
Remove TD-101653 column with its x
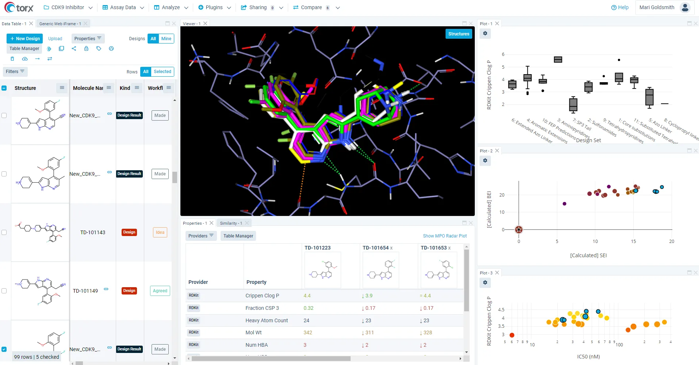(x=450, y=248)
